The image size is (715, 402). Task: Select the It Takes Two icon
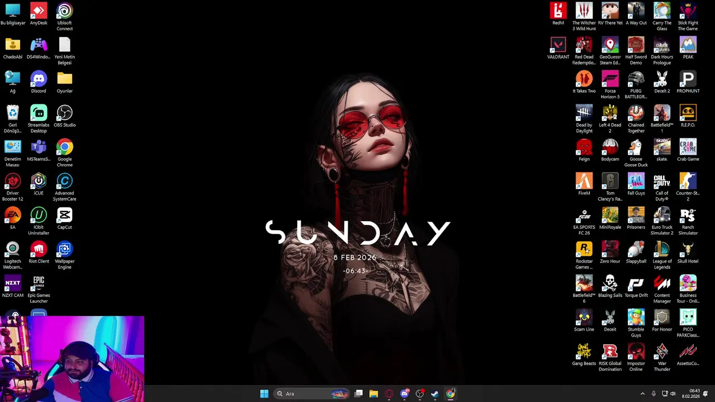click(584, 82)
